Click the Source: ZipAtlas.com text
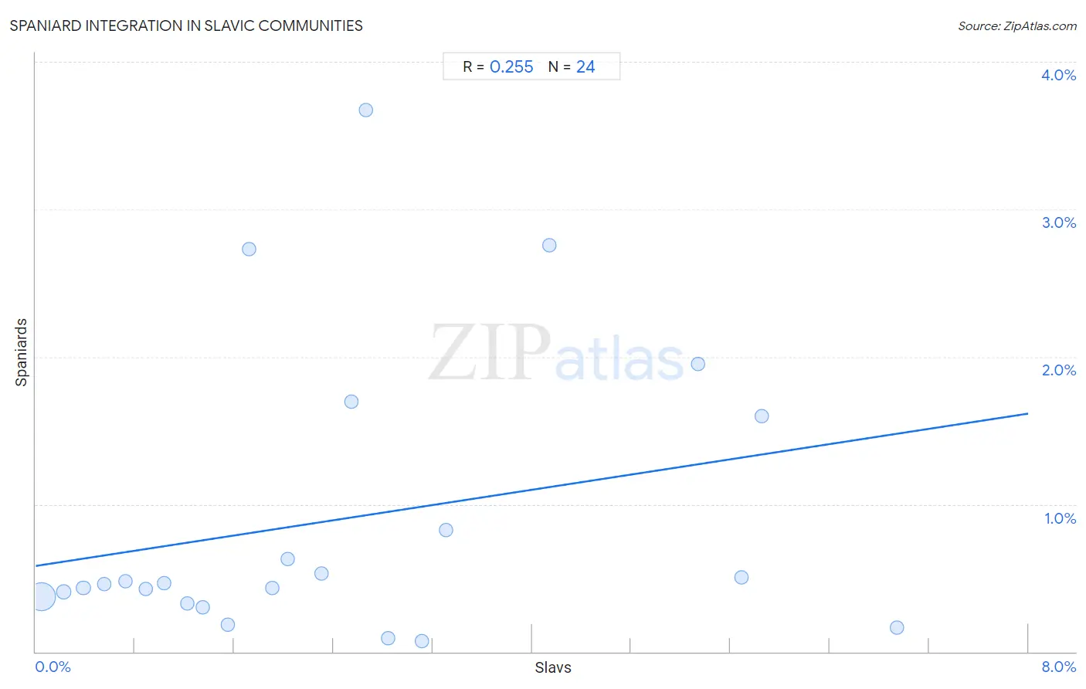Viewport: 1086px width, 689px height. (1017, 26)
